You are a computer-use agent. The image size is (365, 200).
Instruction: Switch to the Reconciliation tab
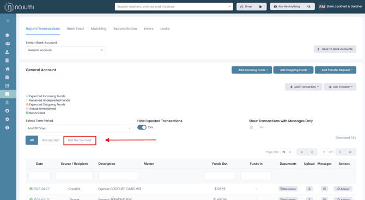point(125,29)
